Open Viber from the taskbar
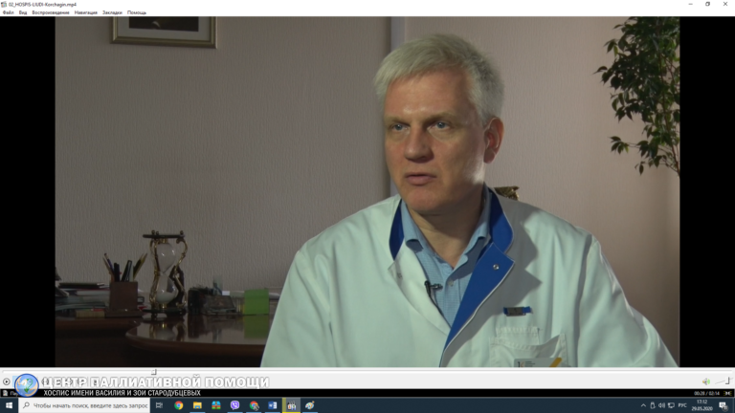735x413 pixels. (x=235, y=405)
